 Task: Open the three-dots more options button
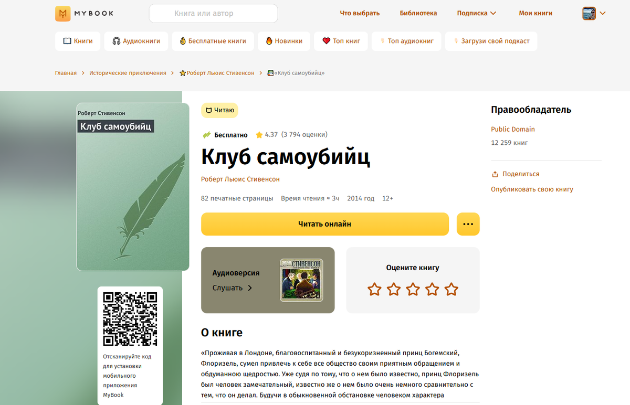point(468,224)
